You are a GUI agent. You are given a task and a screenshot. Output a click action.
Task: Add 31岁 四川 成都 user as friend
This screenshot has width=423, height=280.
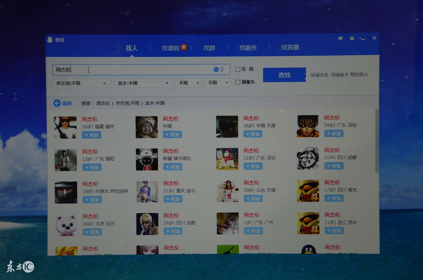334,166
